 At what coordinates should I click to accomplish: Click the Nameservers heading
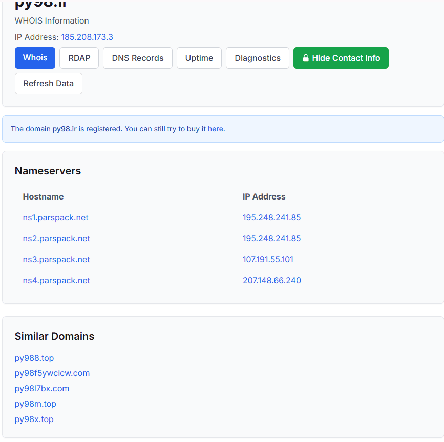48,171
